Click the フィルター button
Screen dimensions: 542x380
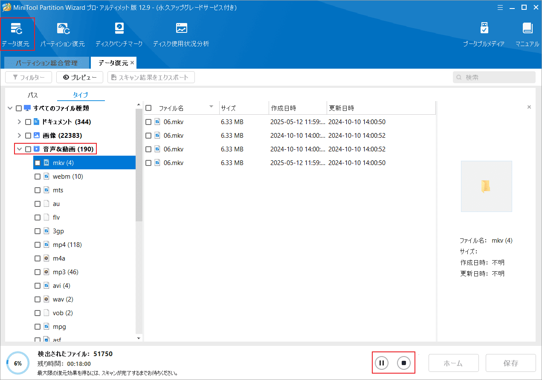(x=29, y=77)
